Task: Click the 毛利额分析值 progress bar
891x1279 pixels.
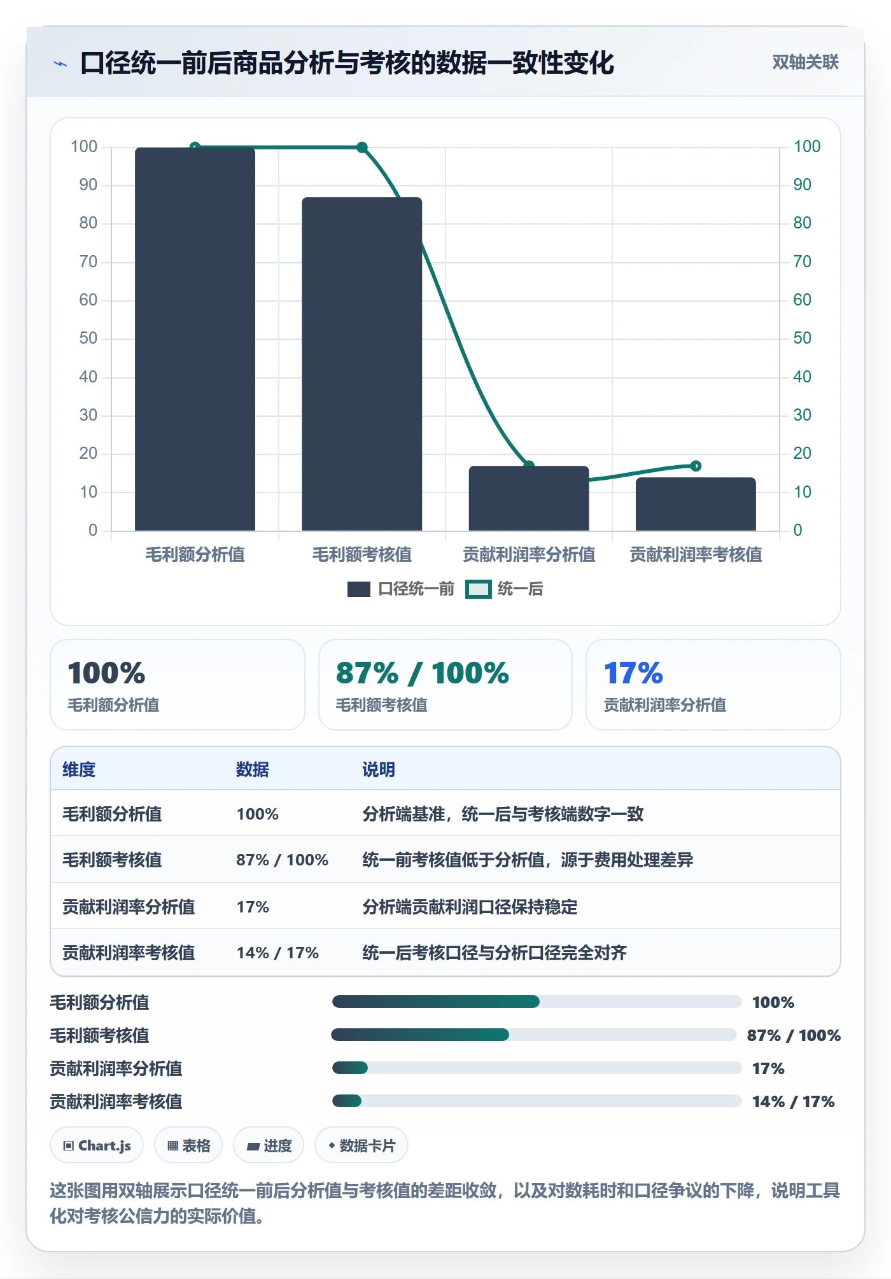Action: click(x=537, y=1002)
